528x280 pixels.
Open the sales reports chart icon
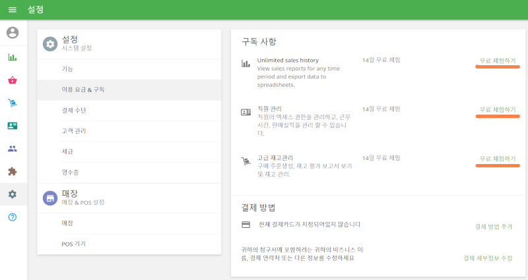pyautogui.click(x=13, y=57)
